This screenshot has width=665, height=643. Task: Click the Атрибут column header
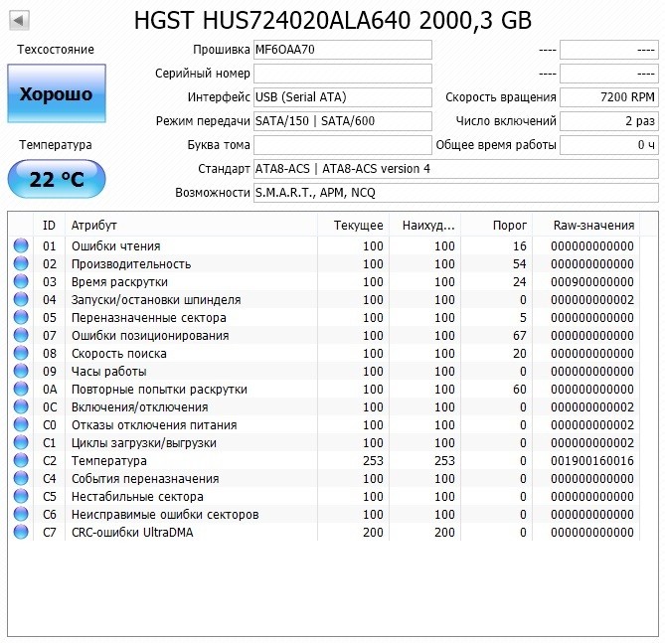coord(191,226)
